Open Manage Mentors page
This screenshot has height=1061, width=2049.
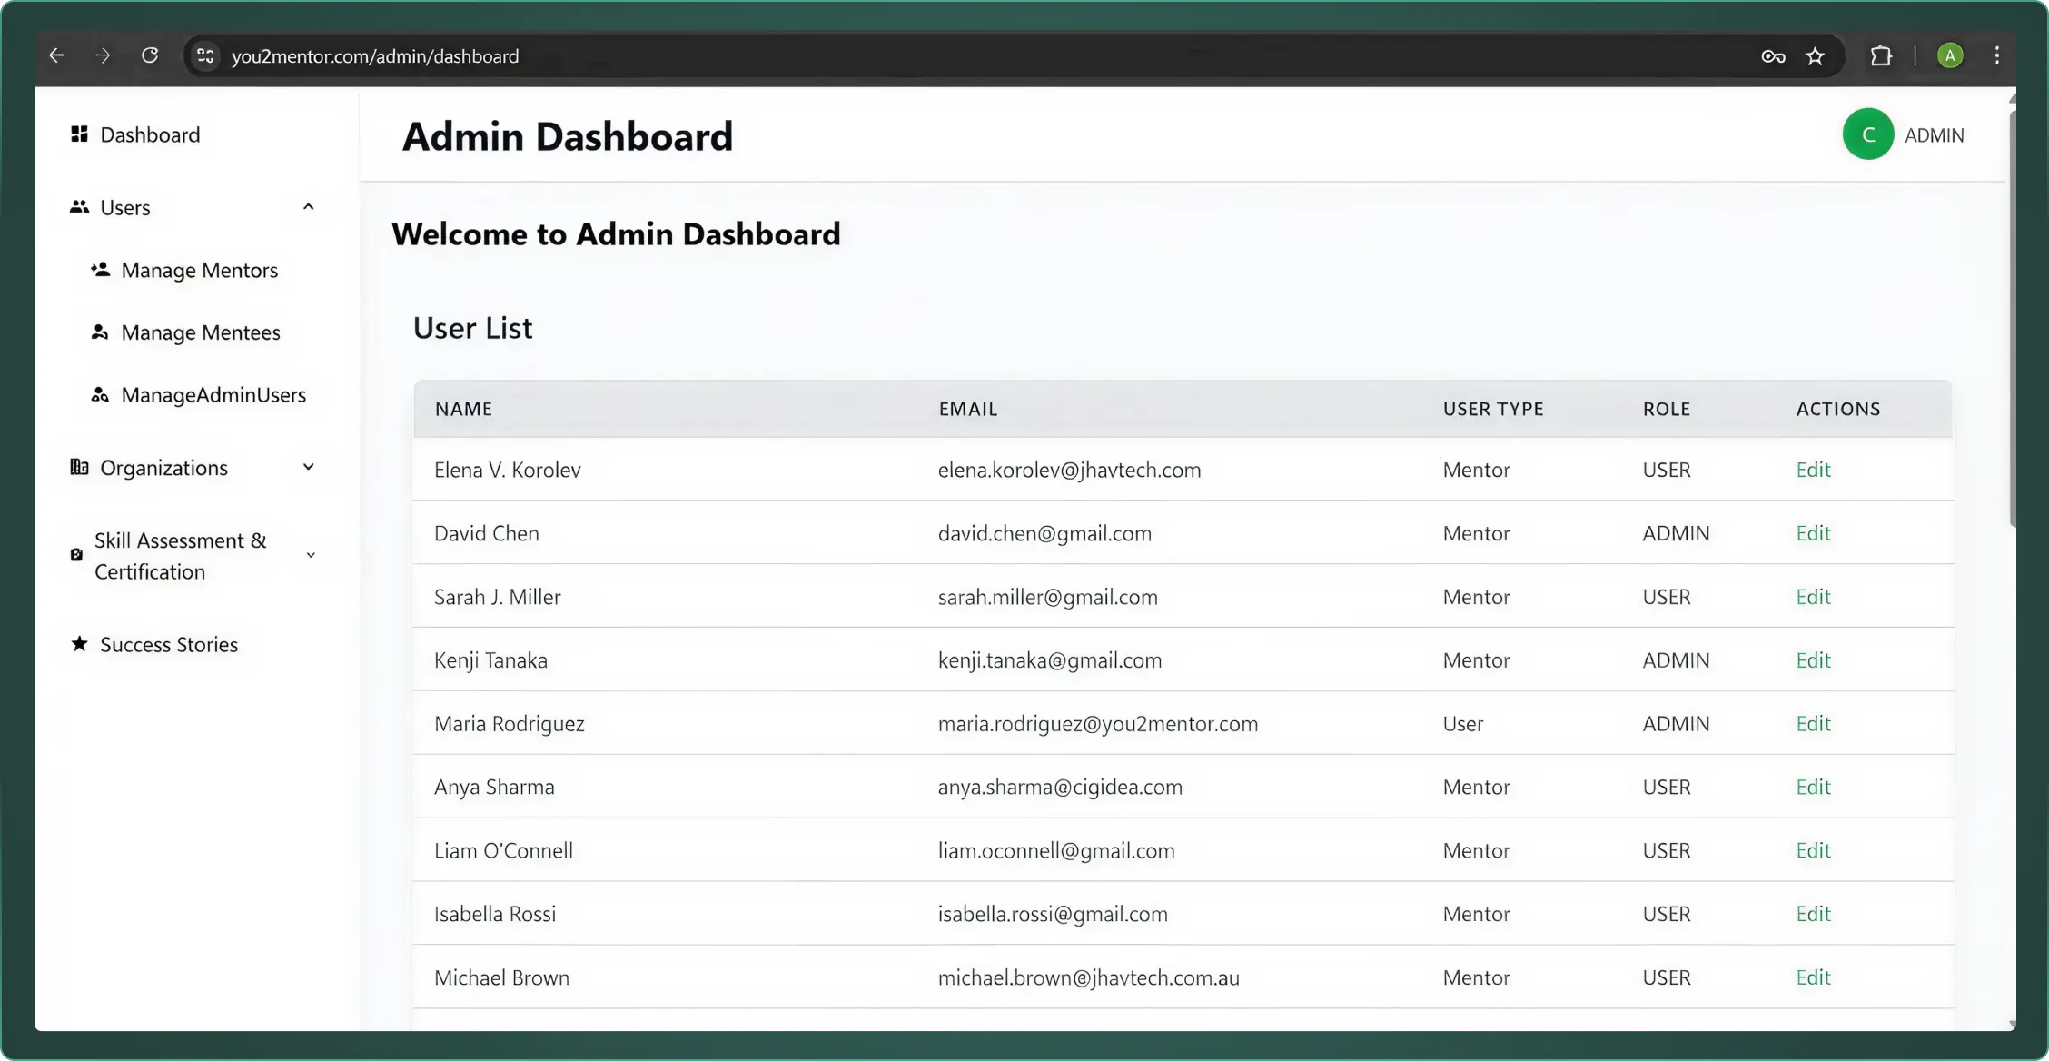point(199,270)
